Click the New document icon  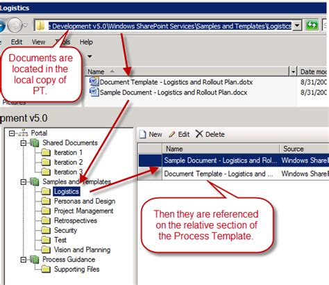tap(143, 134)
